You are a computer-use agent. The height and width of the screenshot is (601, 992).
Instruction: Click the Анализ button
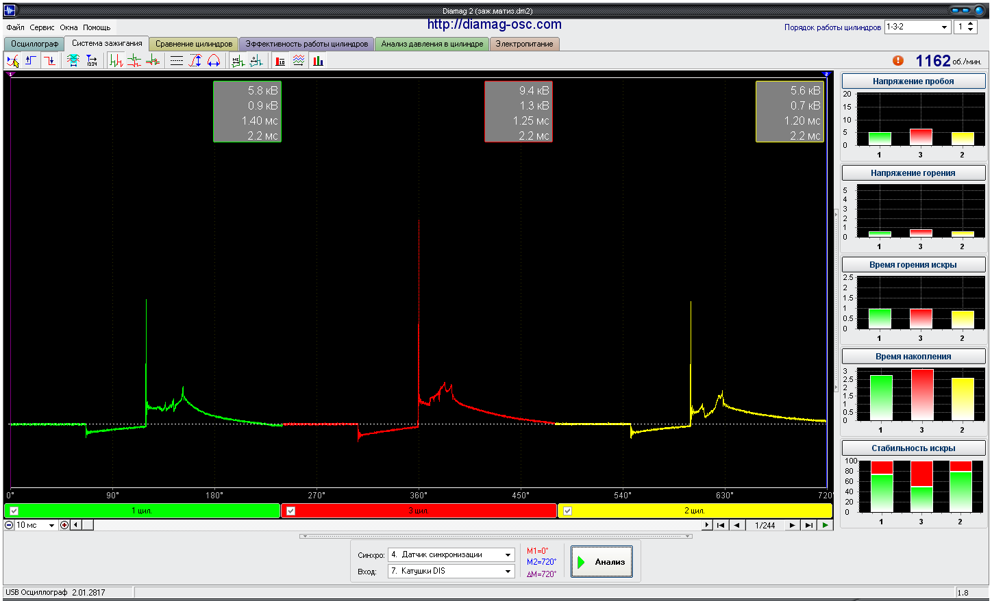[602, 562]
